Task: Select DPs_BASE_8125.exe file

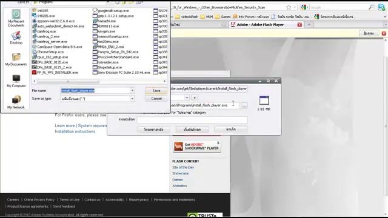Action: tap(50, 62)
